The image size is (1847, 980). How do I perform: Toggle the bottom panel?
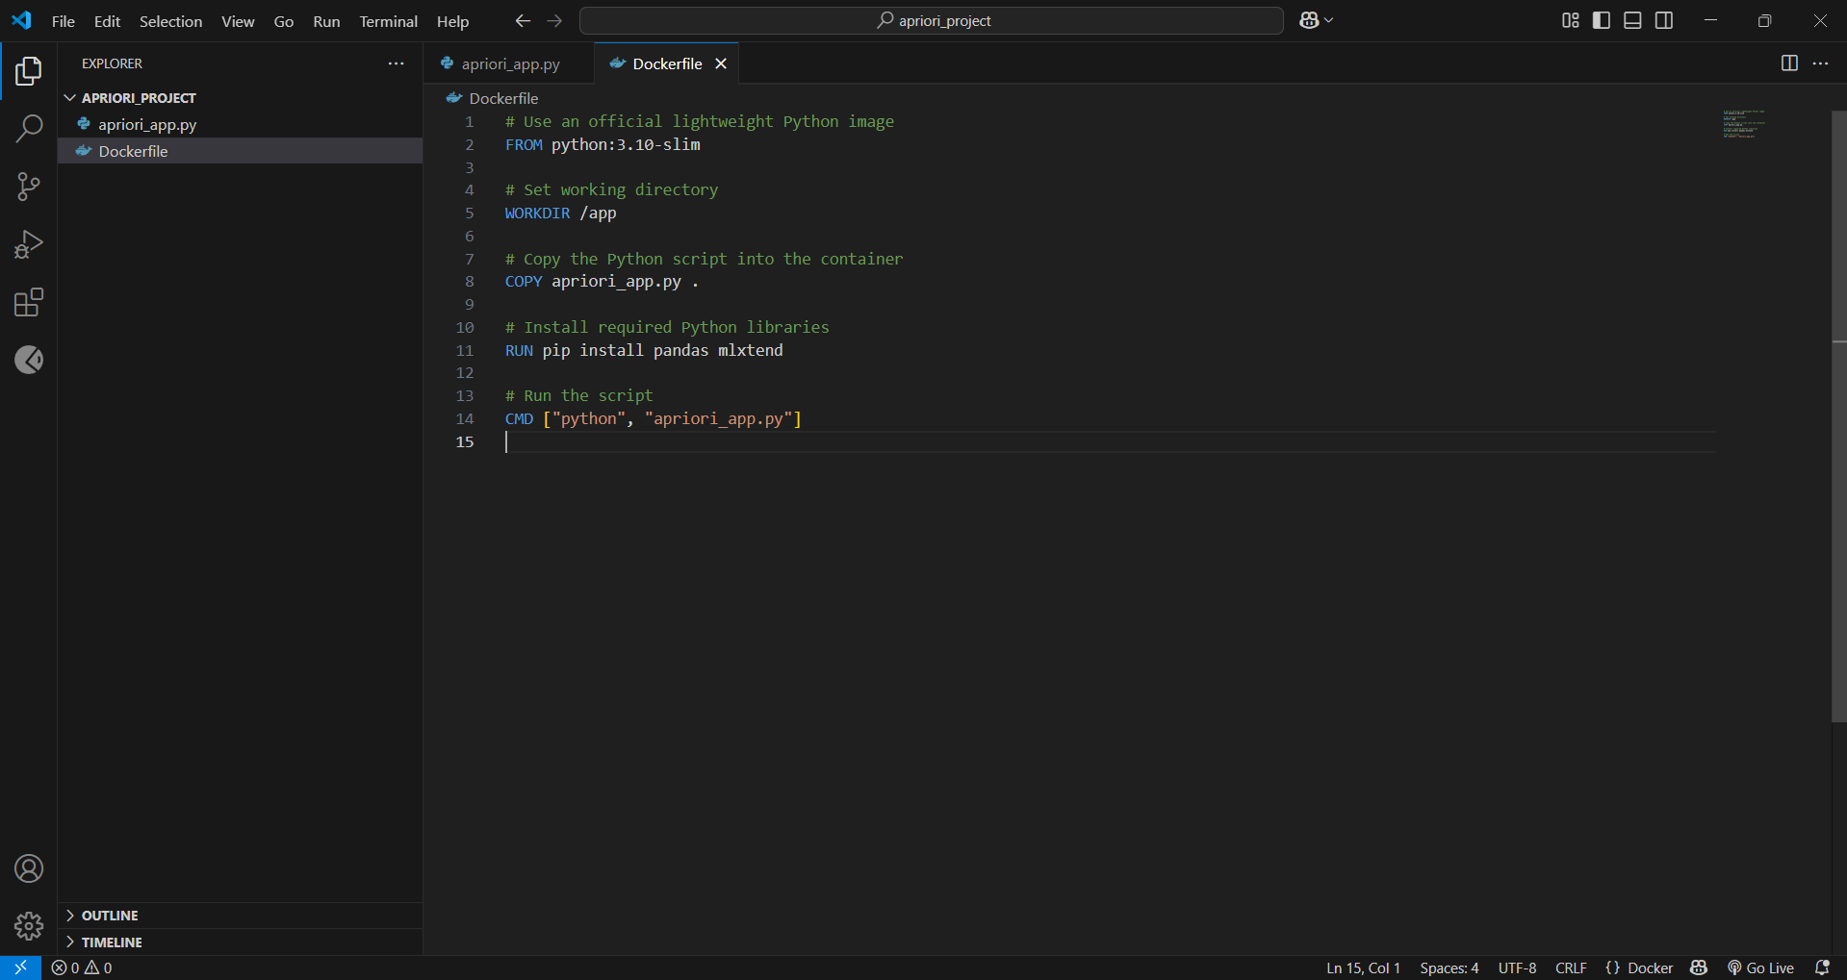click(1632, 20)
